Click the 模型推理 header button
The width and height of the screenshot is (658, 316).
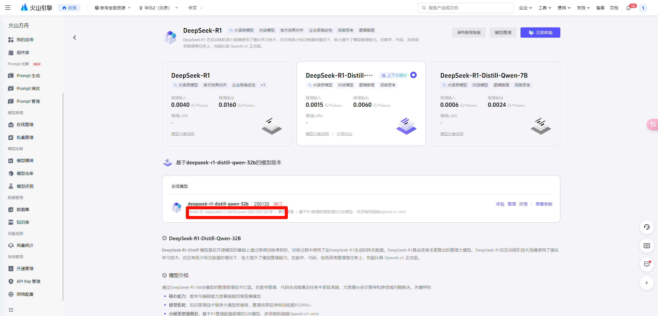point(503,32)
